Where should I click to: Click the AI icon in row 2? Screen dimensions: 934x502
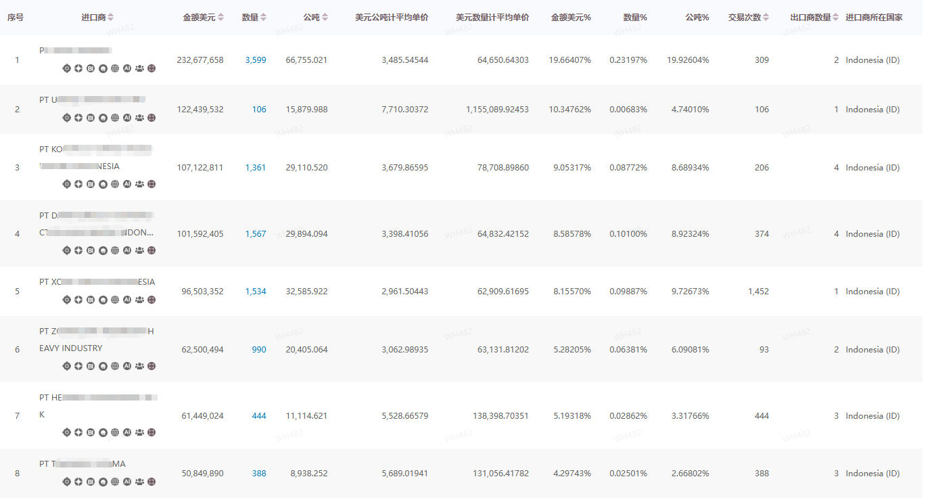[127, 118]
